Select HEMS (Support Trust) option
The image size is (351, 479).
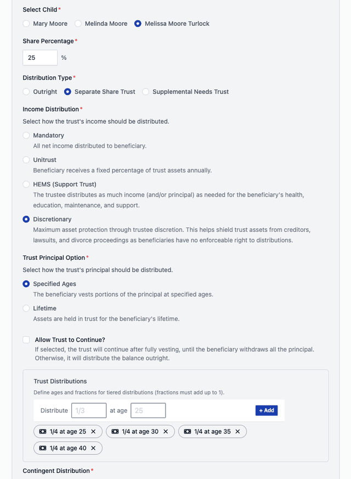pyautogui.click(x=26, y=185)
